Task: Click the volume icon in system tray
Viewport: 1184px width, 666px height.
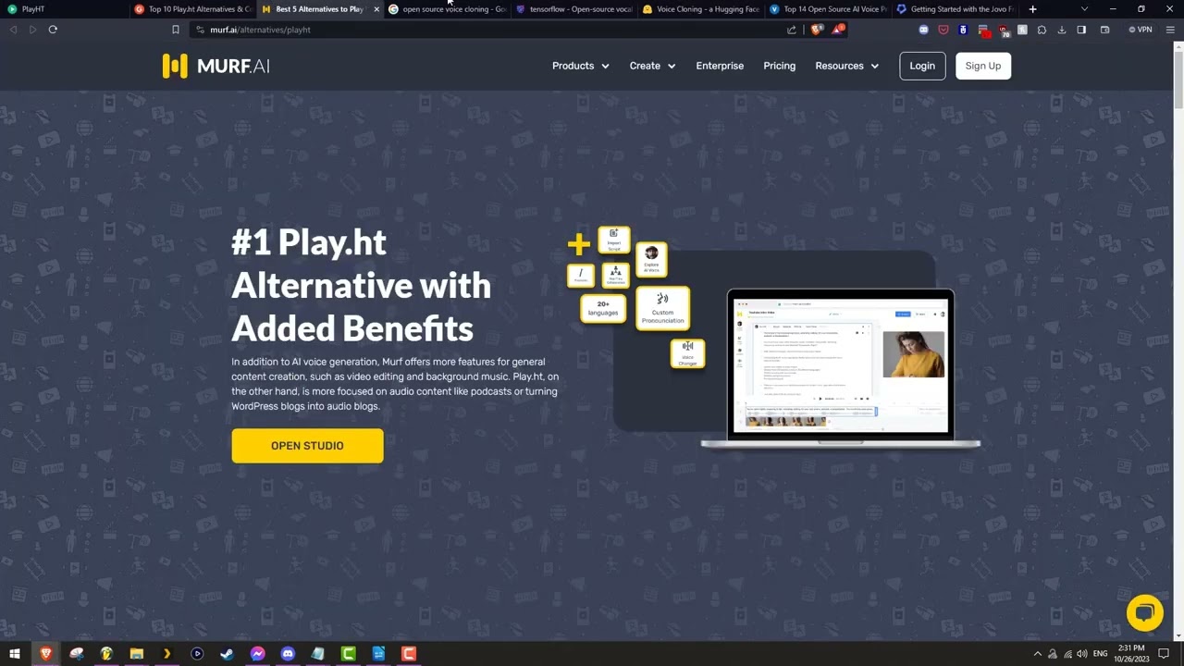Action: point(1082,654)
